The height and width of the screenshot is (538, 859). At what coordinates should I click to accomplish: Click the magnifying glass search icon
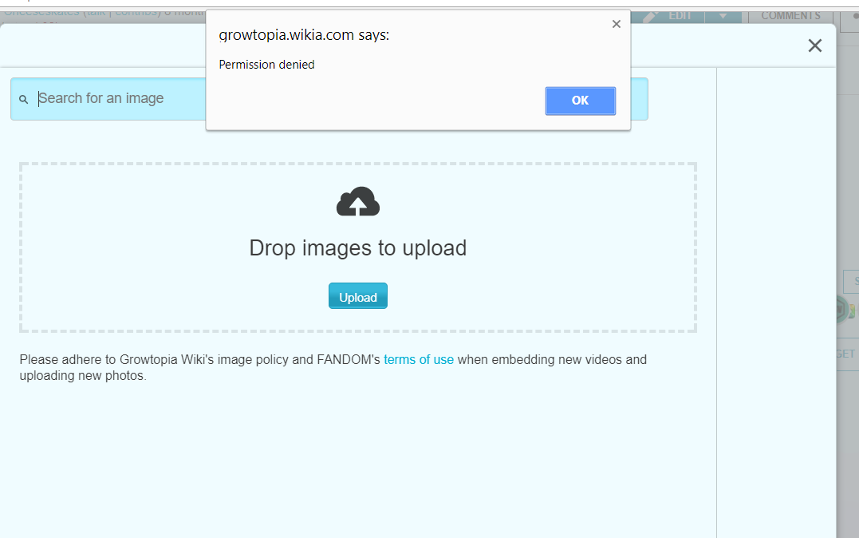[24, 99]
